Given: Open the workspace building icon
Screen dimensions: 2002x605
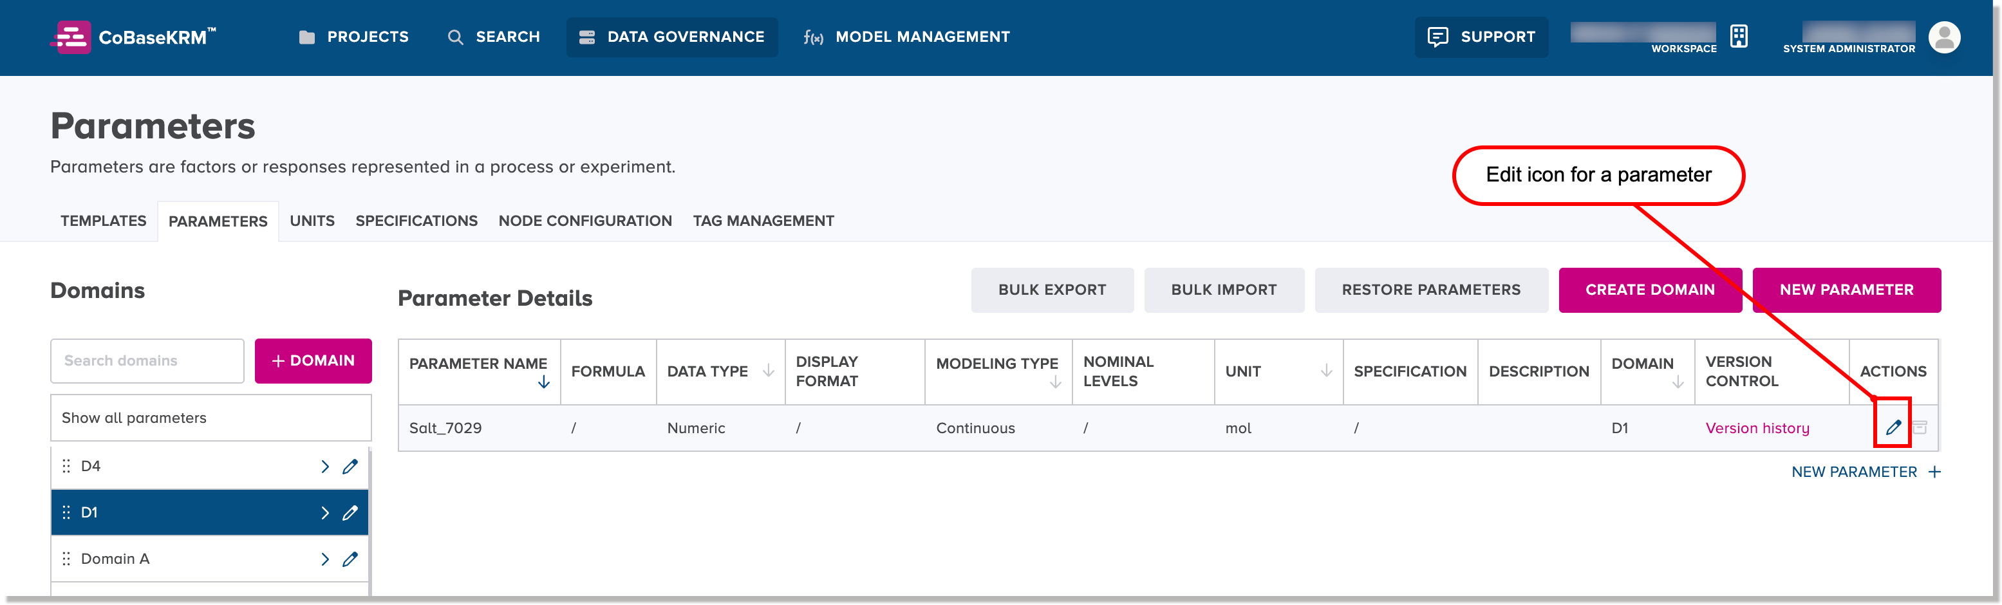Looking at the screenshot, I should point(1739,37).
